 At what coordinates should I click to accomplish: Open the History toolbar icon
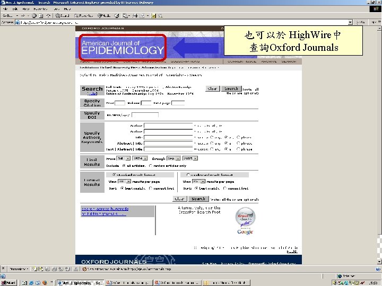click(x=117, y=16)
